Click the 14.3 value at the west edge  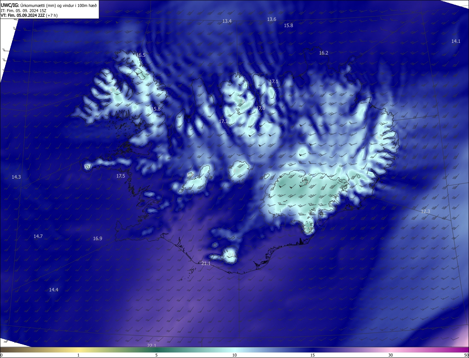click(x=16, y=177)
